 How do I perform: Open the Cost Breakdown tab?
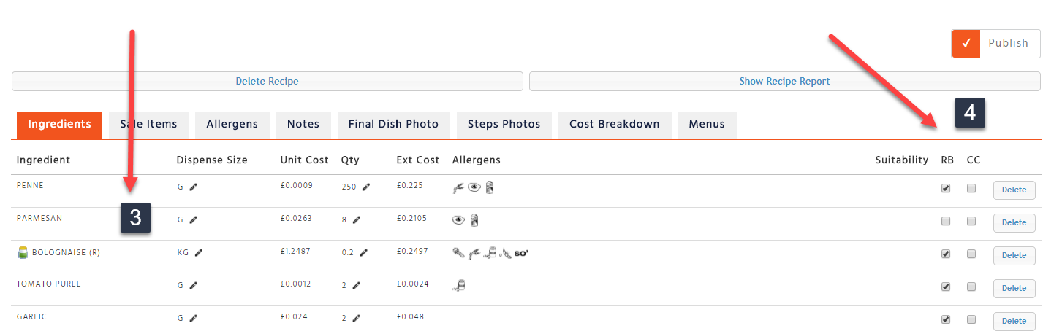[614, 124]
